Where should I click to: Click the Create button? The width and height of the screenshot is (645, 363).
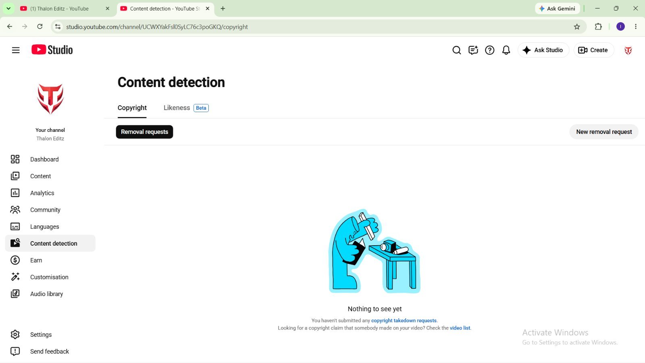(x=593, y=50)
